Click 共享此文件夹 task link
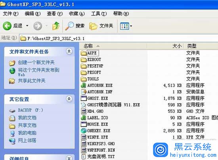 (32, 81)
